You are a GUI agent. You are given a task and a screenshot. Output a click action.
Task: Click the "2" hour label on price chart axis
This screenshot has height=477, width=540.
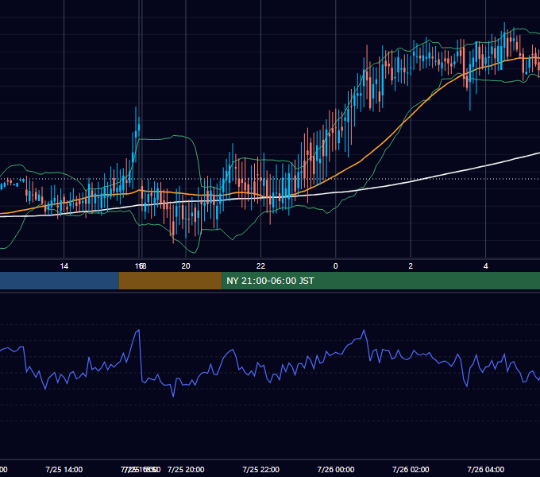411,266
